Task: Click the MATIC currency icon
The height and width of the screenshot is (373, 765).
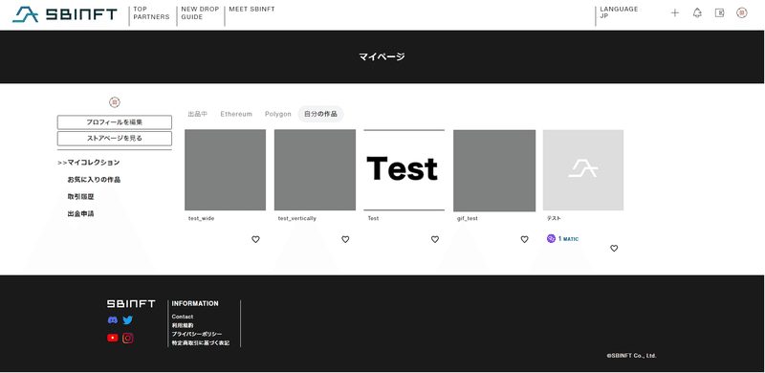Action: [x=552, y=239]
